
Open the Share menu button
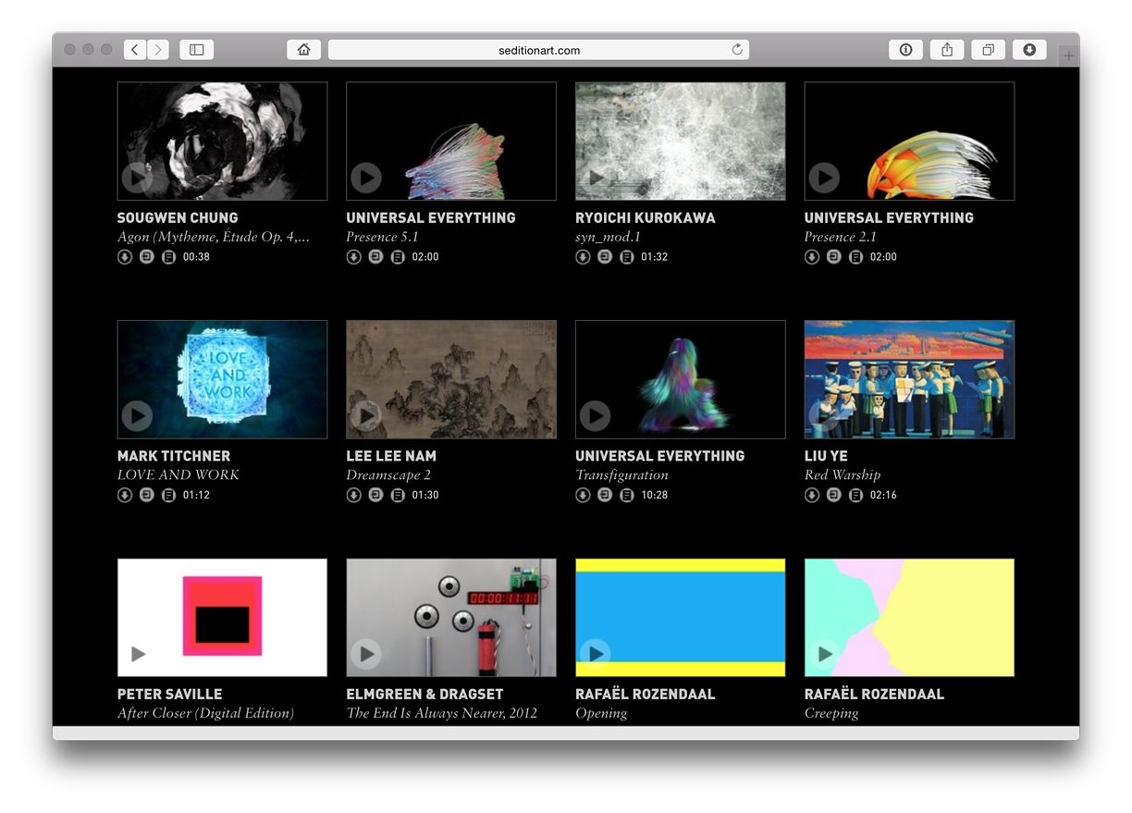pyautogui.click(x=947, y=50)
